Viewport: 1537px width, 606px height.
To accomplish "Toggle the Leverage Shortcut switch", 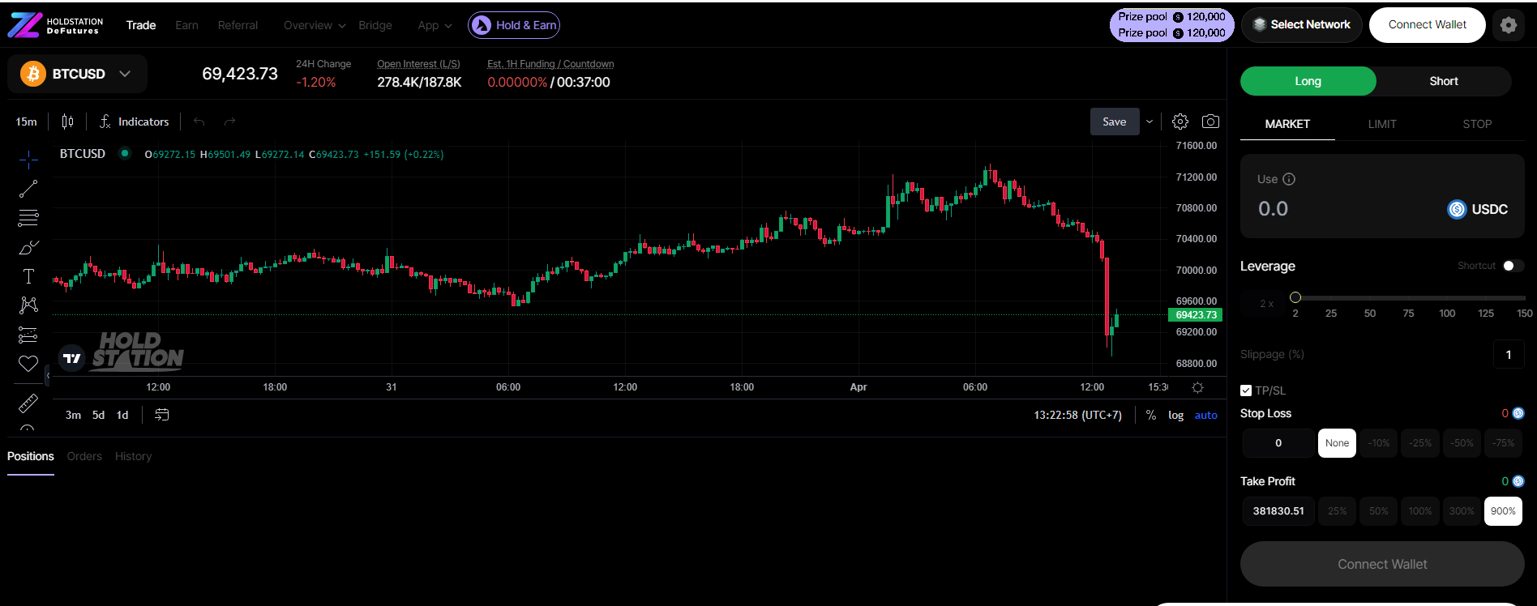I will click(1513, 266).
